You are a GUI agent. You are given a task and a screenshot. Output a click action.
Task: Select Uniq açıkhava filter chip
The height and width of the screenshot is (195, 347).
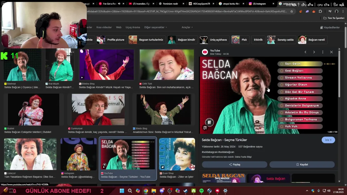pyautogui.click(x=214, y=40)
